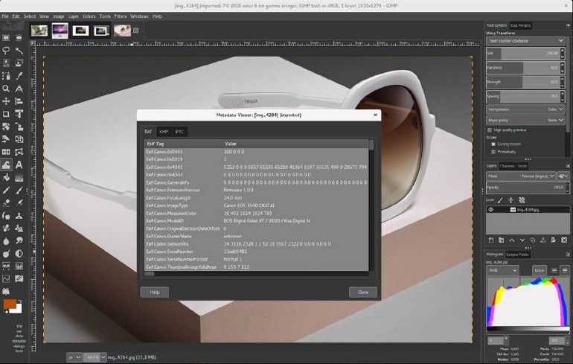Open the 66.7% zoom level dropdown
Image resolution: width=573 pixels, height=364 pixels.
pyautogui.click(x=95, y=357)
